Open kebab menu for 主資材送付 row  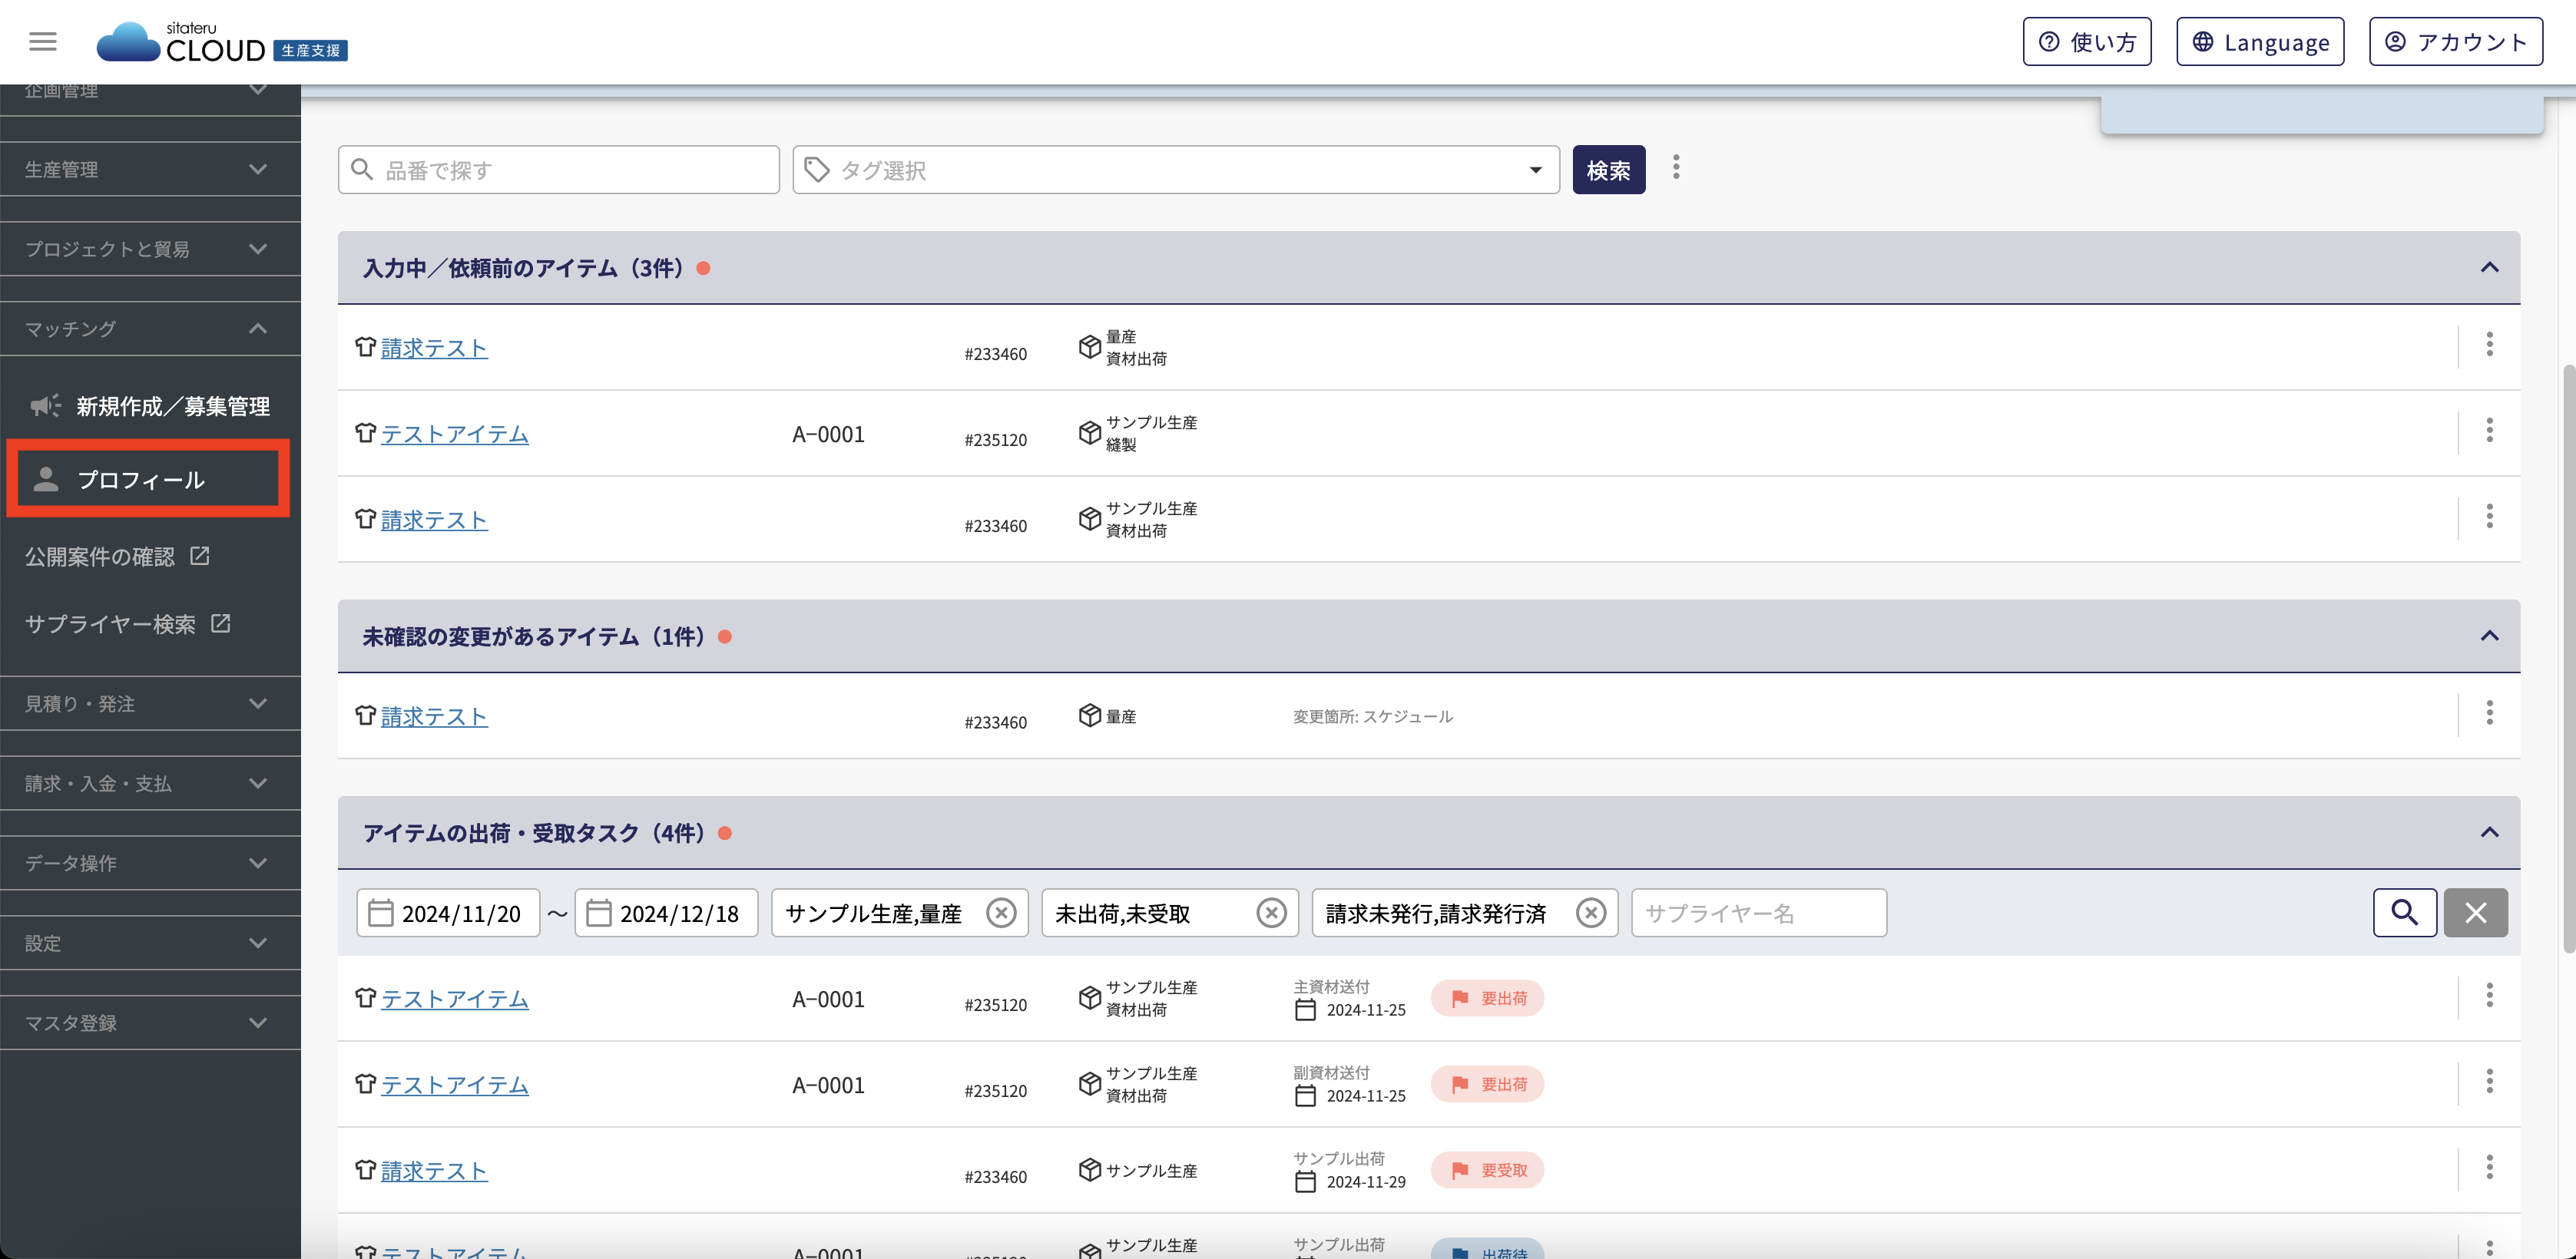(2489, 995)
